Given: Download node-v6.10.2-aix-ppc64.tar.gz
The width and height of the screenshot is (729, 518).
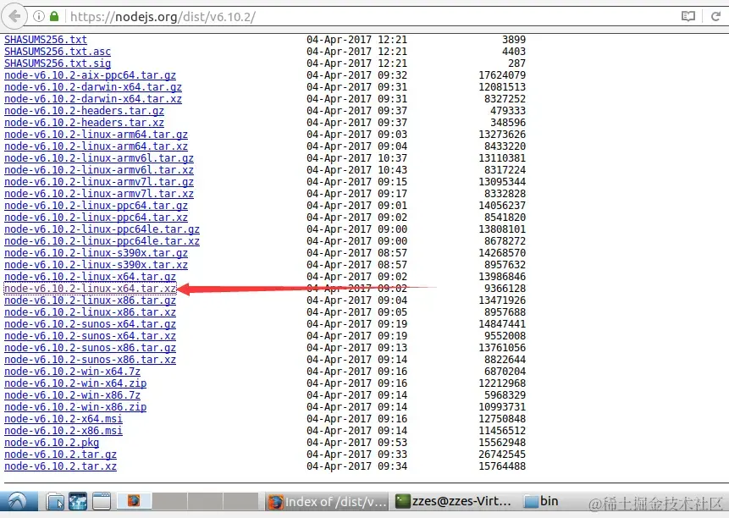Looking at the screenshot, I should click(x=91, y=75).
